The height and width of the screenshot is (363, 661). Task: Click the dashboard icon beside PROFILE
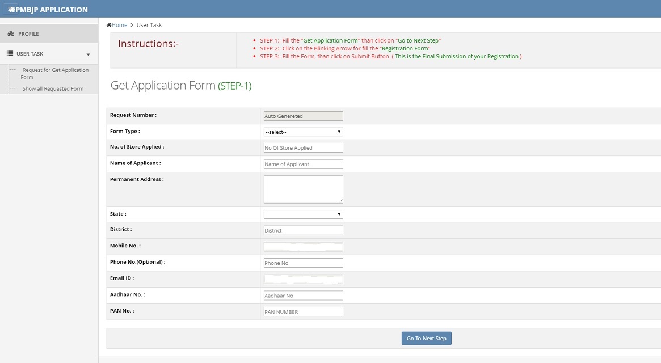coord(10,34)
